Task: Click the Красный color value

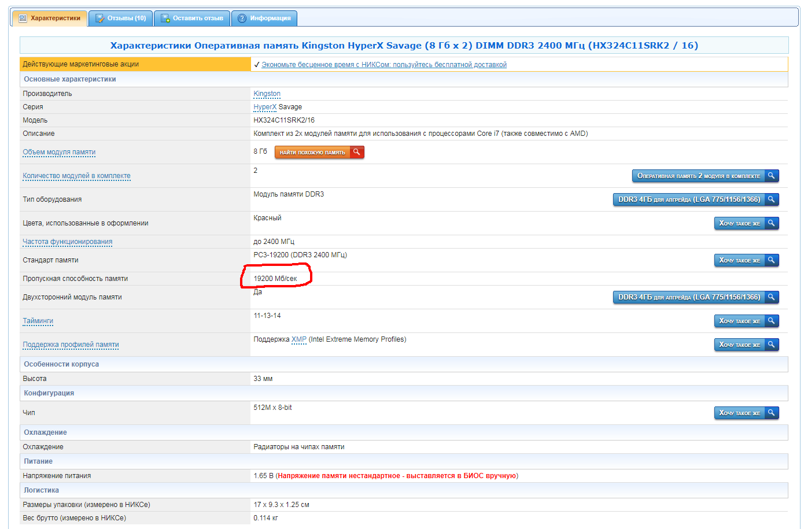Action: coord(267,218)
